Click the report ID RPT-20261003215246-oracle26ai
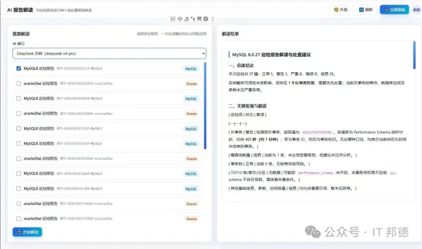This screenshot has width=422, height=249. click(86, 159)
